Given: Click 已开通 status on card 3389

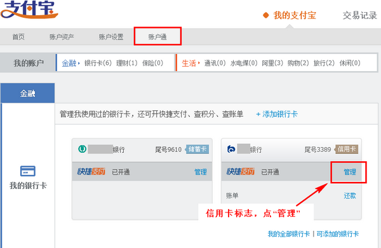Looking at the screenshot, I should tap(271, 172).
